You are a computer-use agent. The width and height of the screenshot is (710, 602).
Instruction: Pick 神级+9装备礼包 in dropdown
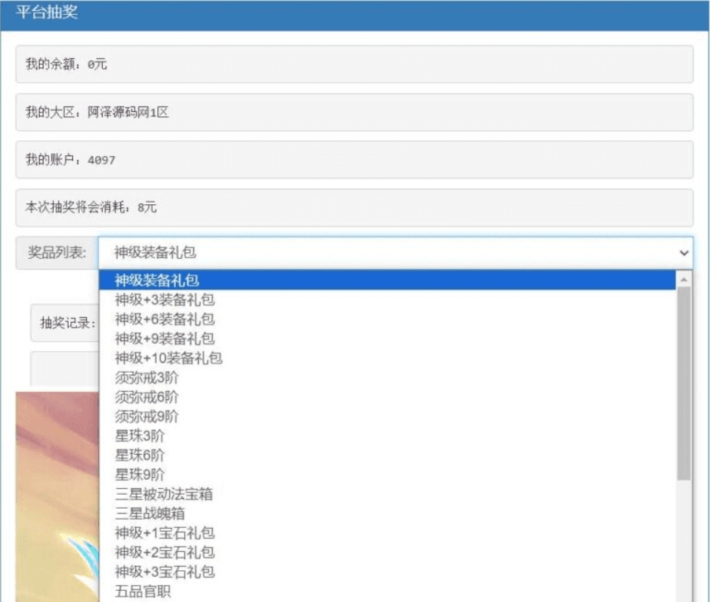click(x=165, y=339)
